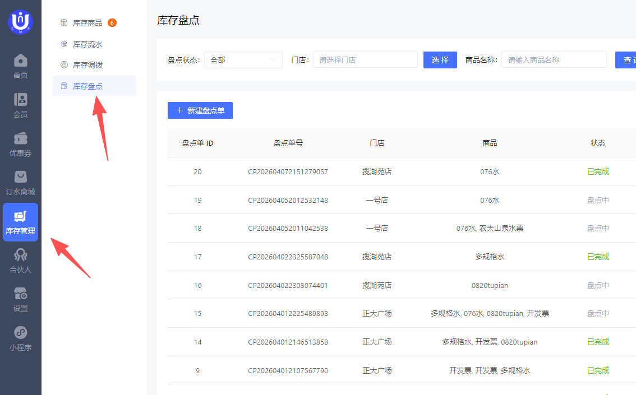Click the 商品名称 input field
Screen dimensions: 636x395
coord(554,60)
